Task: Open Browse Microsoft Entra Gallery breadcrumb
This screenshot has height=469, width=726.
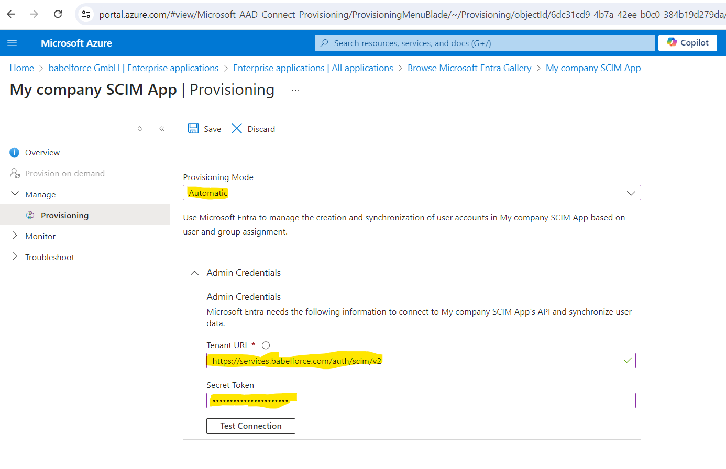Action: pyautogui.click(x=469, y=68)
